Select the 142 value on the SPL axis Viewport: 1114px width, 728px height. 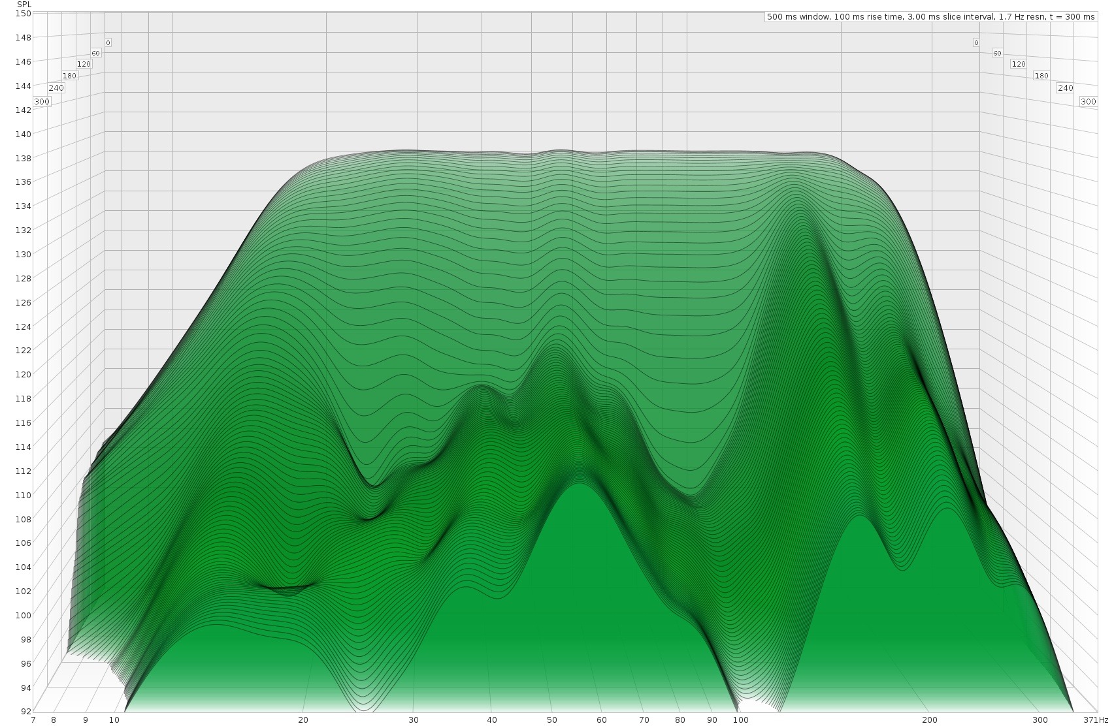pyautogui.click(x=24, y=110)
